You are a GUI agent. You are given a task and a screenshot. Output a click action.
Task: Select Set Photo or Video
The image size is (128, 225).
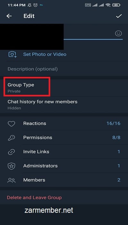pyautogui.click(x=45, y=54)
